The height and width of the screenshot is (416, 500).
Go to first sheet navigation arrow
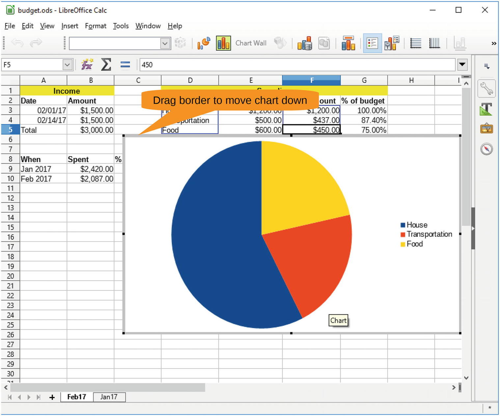10,397
